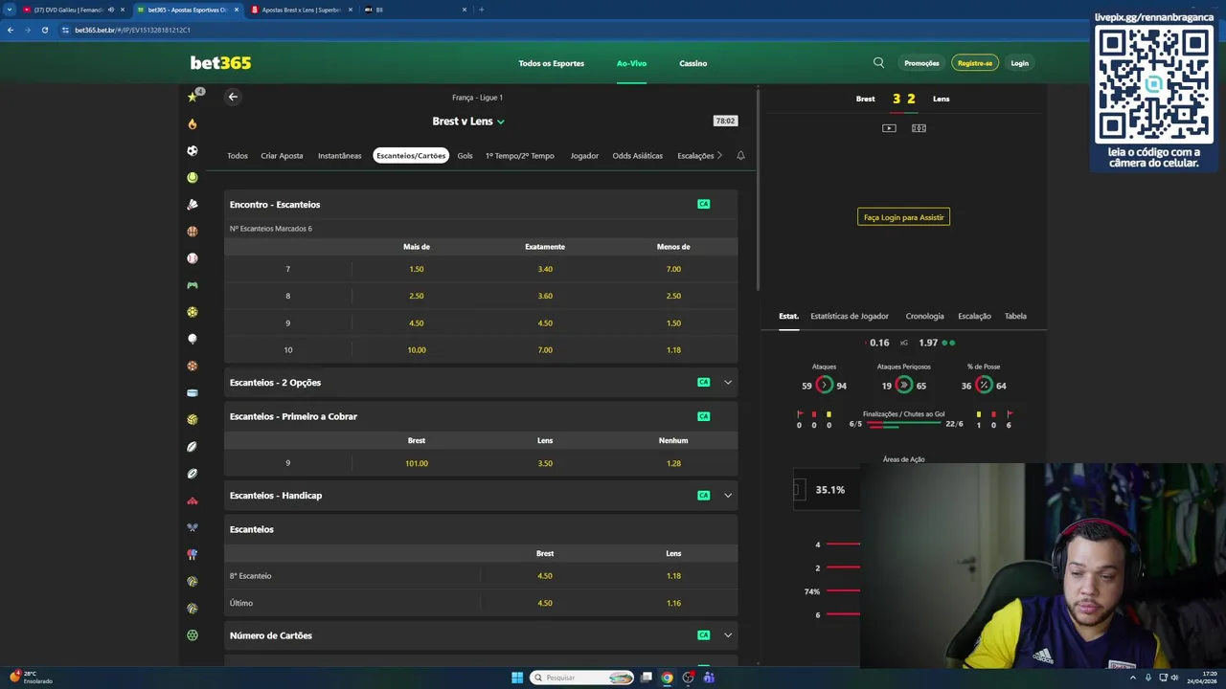The image size is (1226, 689).
Task: Open the Estatísticas de Jogador stats tab
Action: tap(850, 316)
